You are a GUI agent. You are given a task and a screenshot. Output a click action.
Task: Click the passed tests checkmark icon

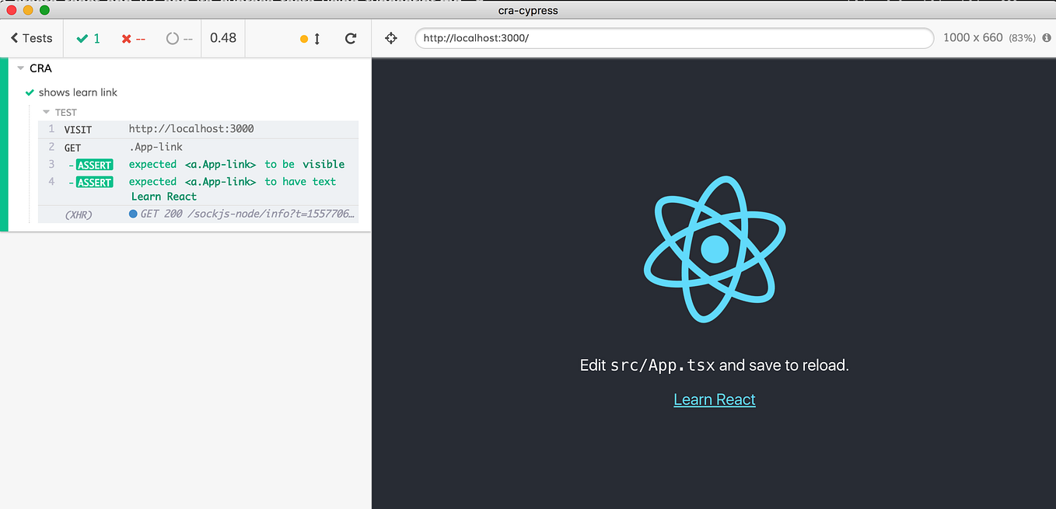click(x=81, y=37)
